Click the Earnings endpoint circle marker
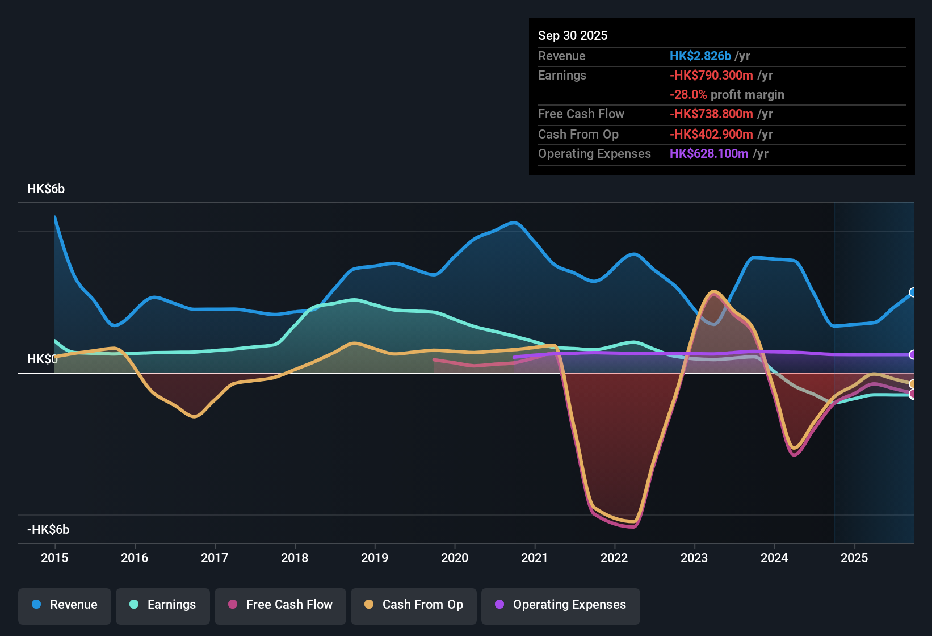This screenshot has width=932, height=636. (x=913, y=395)
